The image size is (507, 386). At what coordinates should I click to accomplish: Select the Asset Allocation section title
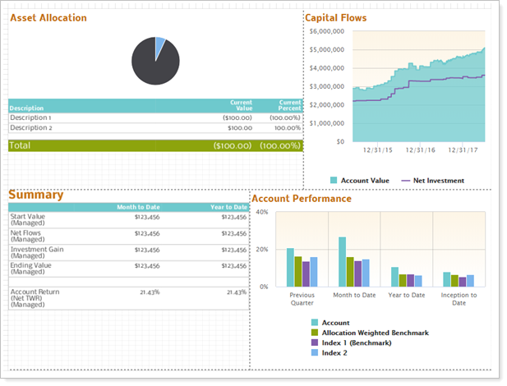point(48,17)
